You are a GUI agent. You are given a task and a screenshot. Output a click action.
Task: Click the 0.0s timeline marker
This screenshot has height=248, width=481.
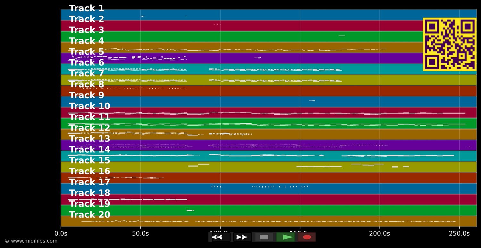(x=61, y=234)
